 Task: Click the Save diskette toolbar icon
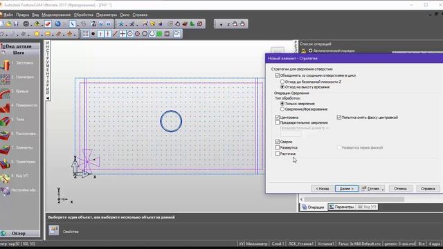click(16, 24)
